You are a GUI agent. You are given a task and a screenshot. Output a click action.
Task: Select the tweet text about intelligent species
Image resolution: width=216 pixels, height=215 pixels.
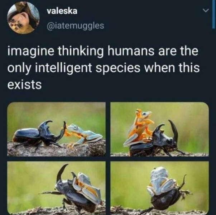104,68
